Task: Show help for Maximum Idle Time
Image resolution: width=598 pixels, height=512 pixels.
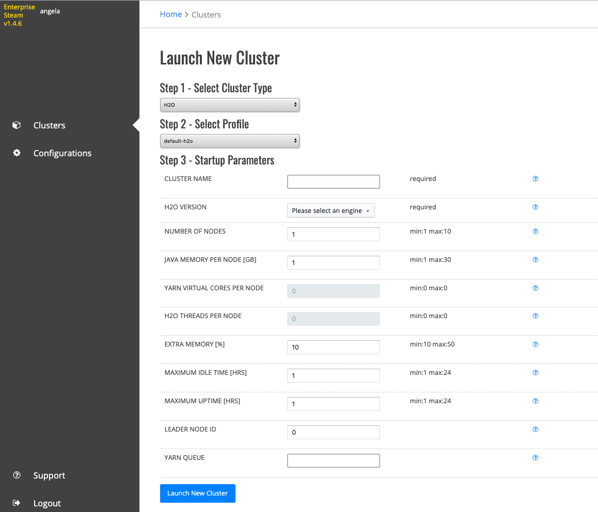Action: [536, 373]
